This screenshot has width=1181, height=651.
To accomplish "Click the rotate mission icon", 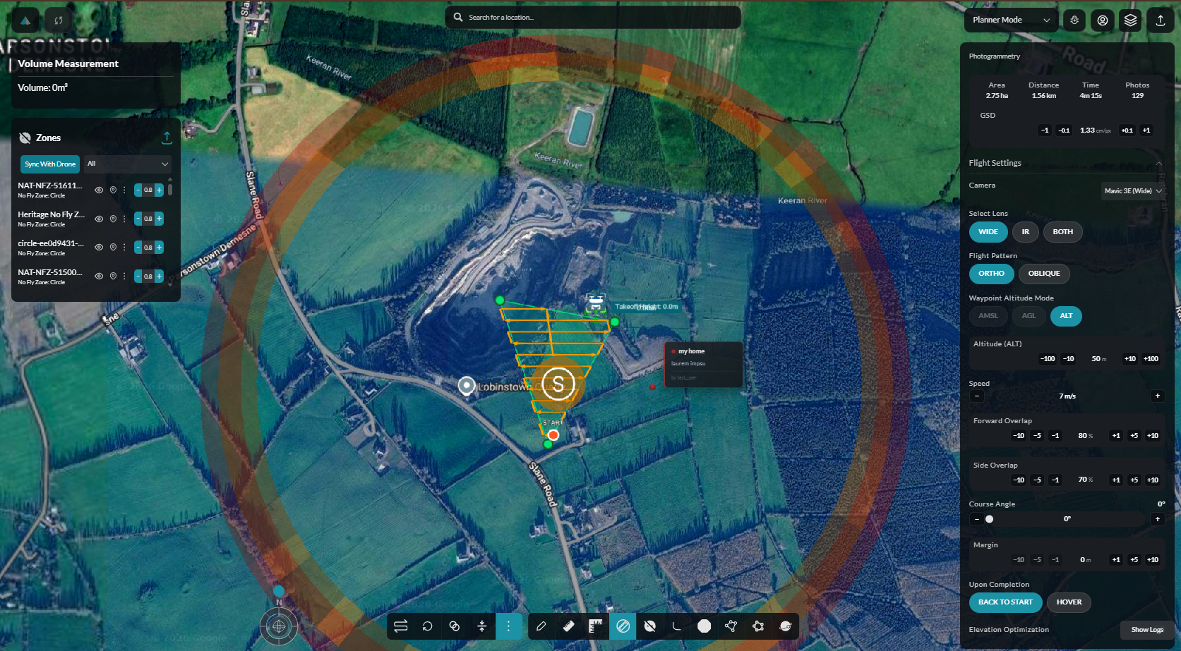I will [x=427, y=626].
